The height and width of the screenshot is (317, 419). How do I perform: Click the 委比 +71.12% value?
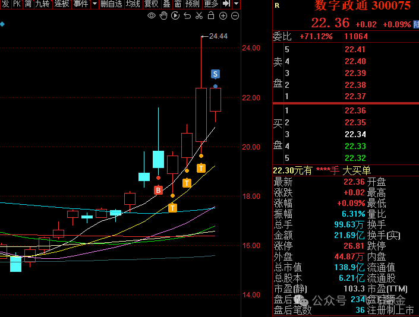coord(316,36)
